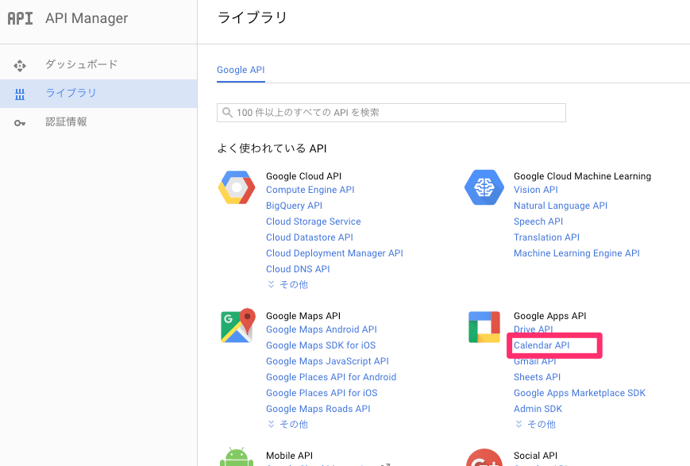The image size is (690, 466).
Task: Click the library icon in sidebar
Action: 20,94
